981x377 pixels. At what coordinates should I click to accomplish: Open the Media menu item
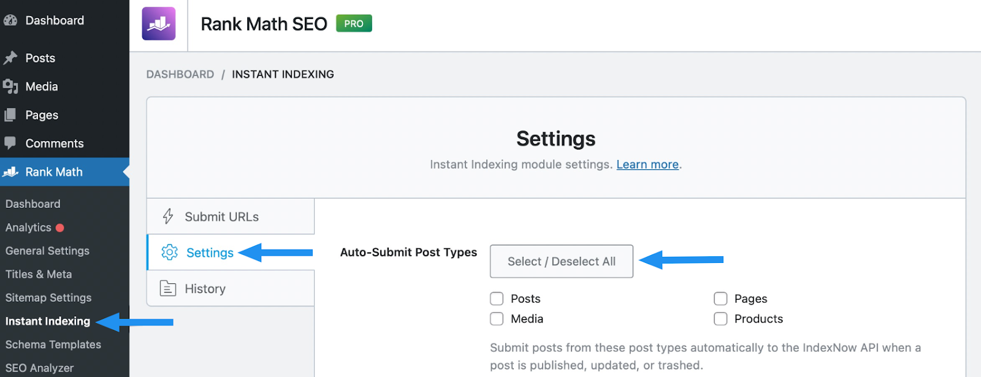tap(64, 86)
